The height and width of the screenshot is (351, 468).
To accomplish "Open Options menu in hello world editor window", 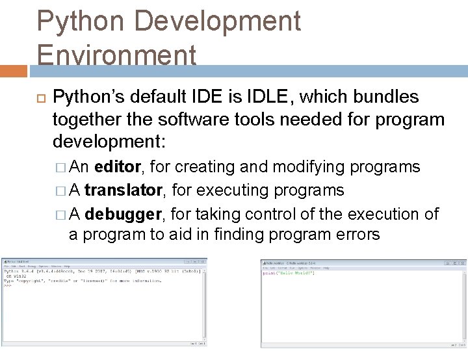I will tap(303, 268).
